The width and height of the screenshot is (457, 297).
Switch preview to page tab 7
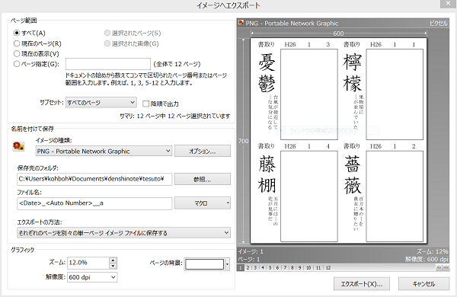click(285, 267)
